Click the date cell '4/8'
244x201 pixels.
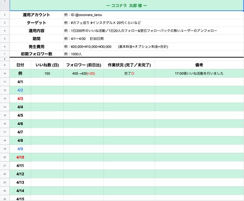pyautogui.click(x=20, y=140)
